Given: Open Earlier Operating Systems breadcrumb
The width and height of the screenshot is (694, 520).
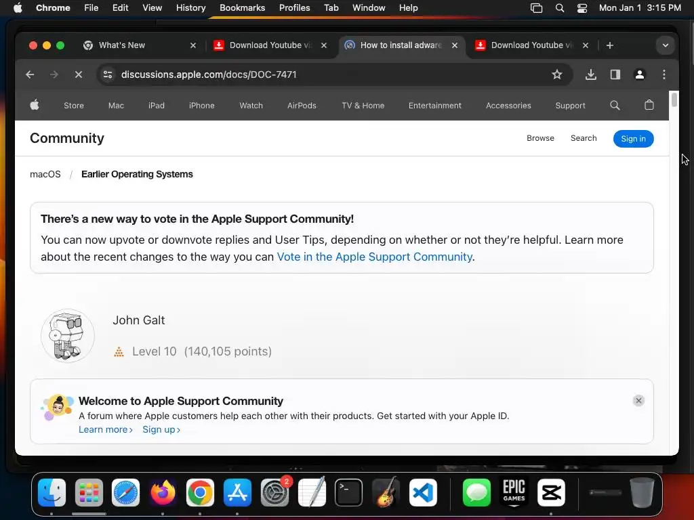Looking at the screenshot, I should [x=137, y=174].
